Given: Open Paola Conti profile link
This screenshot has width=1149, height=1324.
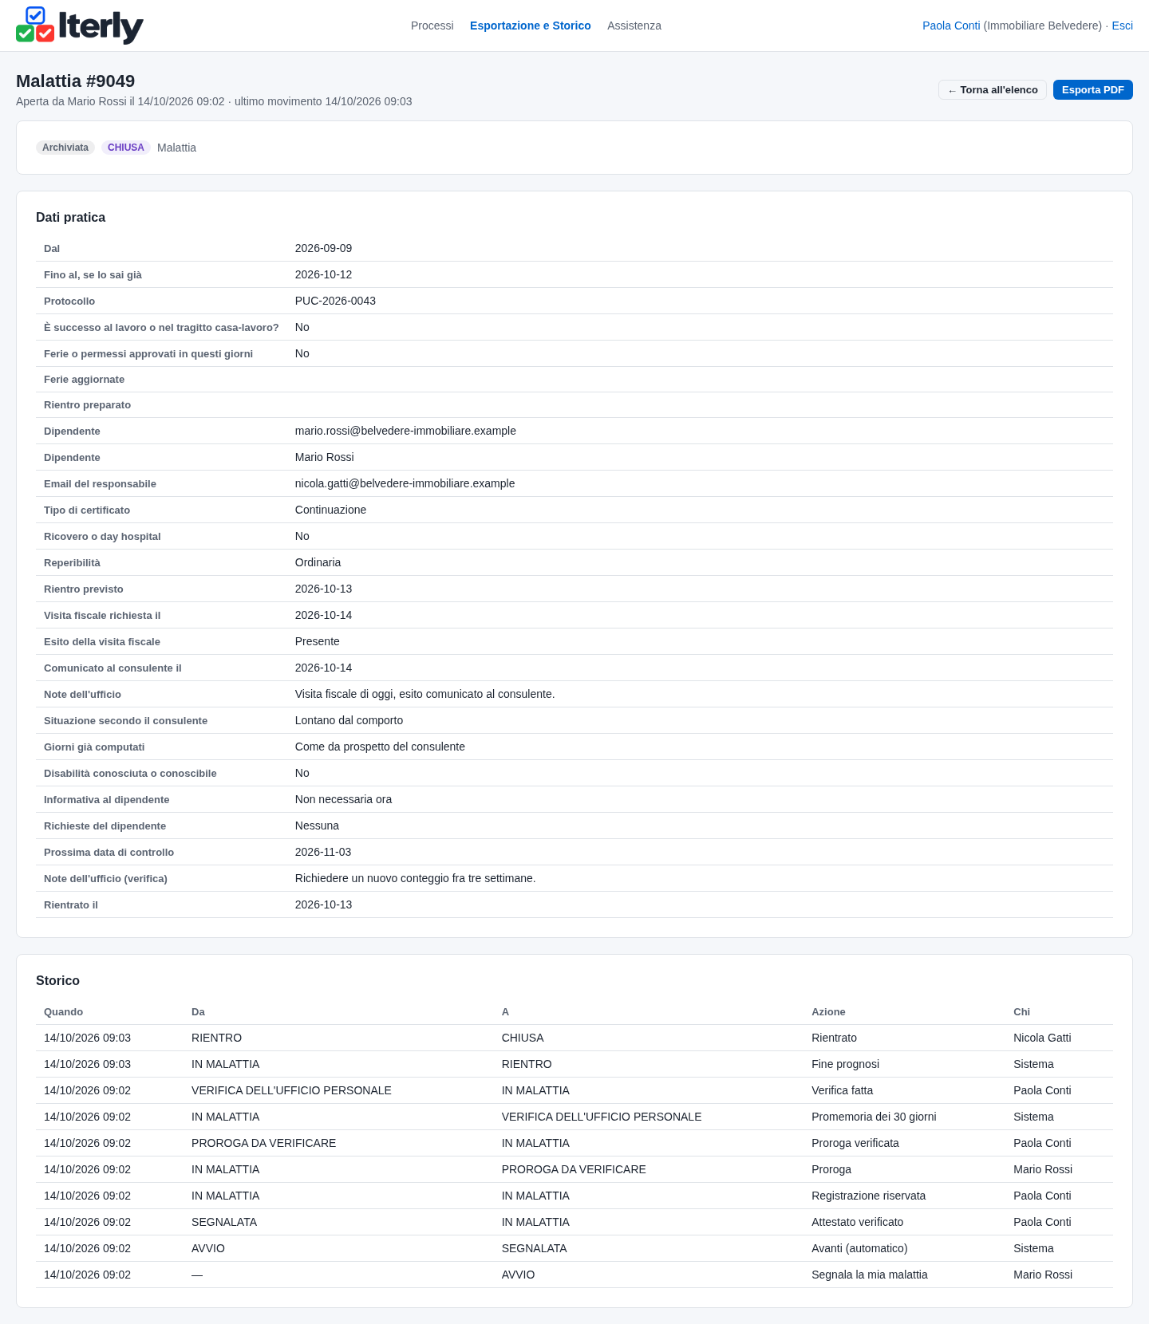Looking at the screenshot, I should click(x=951, y=26).
